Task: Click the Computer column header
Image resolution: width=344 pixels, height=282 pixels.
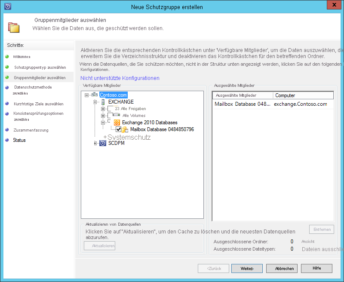Action: click(303, 95)
